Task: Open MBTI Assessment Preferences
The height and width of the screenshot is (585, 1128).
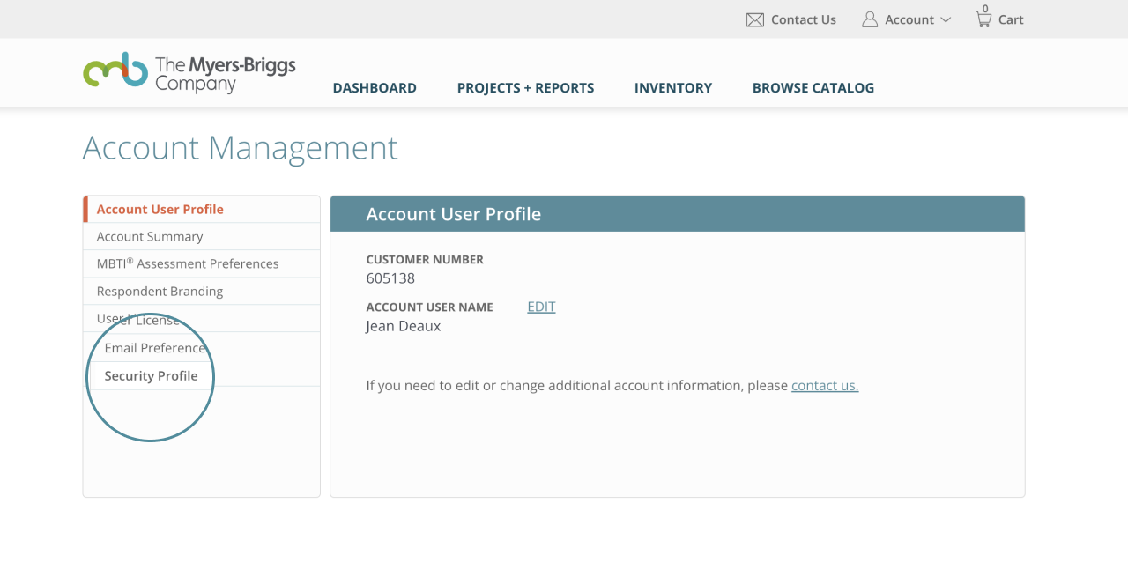Action: [202, 263]
